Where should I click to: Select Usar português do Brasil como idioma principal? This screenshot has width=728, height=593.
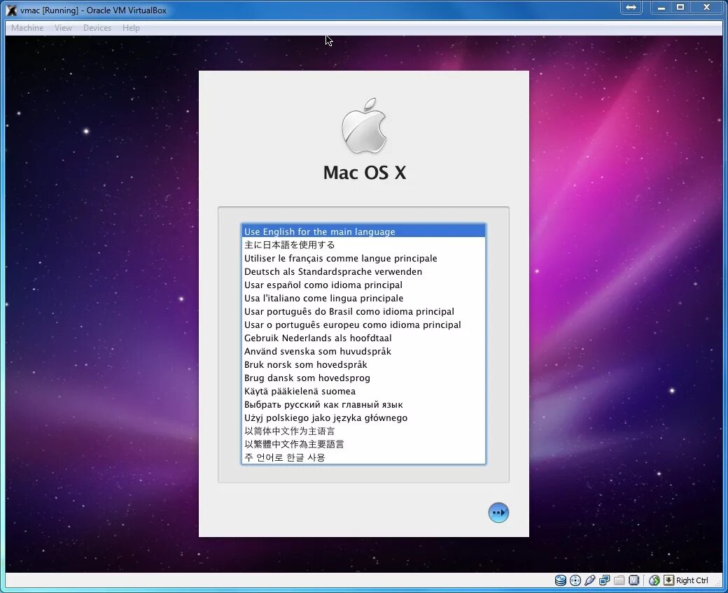(x=363, y=311)
